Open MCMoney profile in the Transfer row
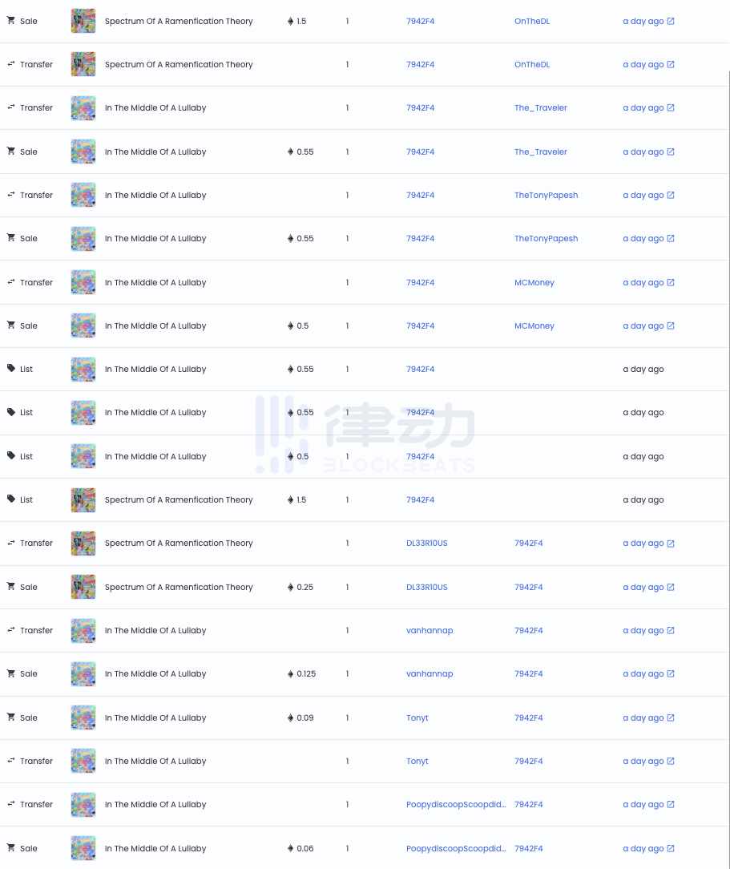The height and width of the screenshot is (869, 730). click(534, 282)
